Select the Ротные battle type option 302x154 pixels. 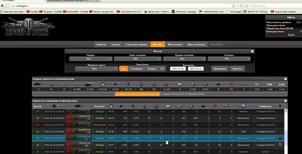pyautogui.click(x=152, y=69)
